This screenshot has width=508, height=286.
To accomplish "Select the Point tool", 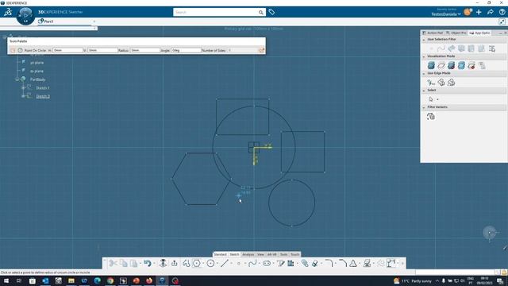I will (239, 263).
